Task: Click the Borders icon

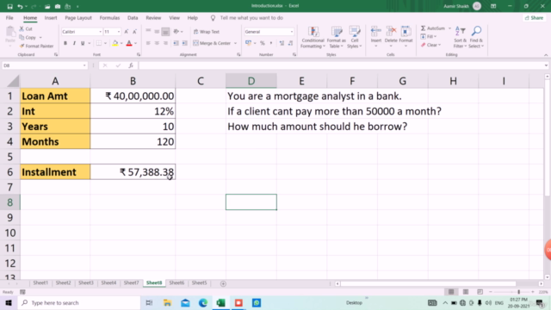Action: tap(99, 43)
